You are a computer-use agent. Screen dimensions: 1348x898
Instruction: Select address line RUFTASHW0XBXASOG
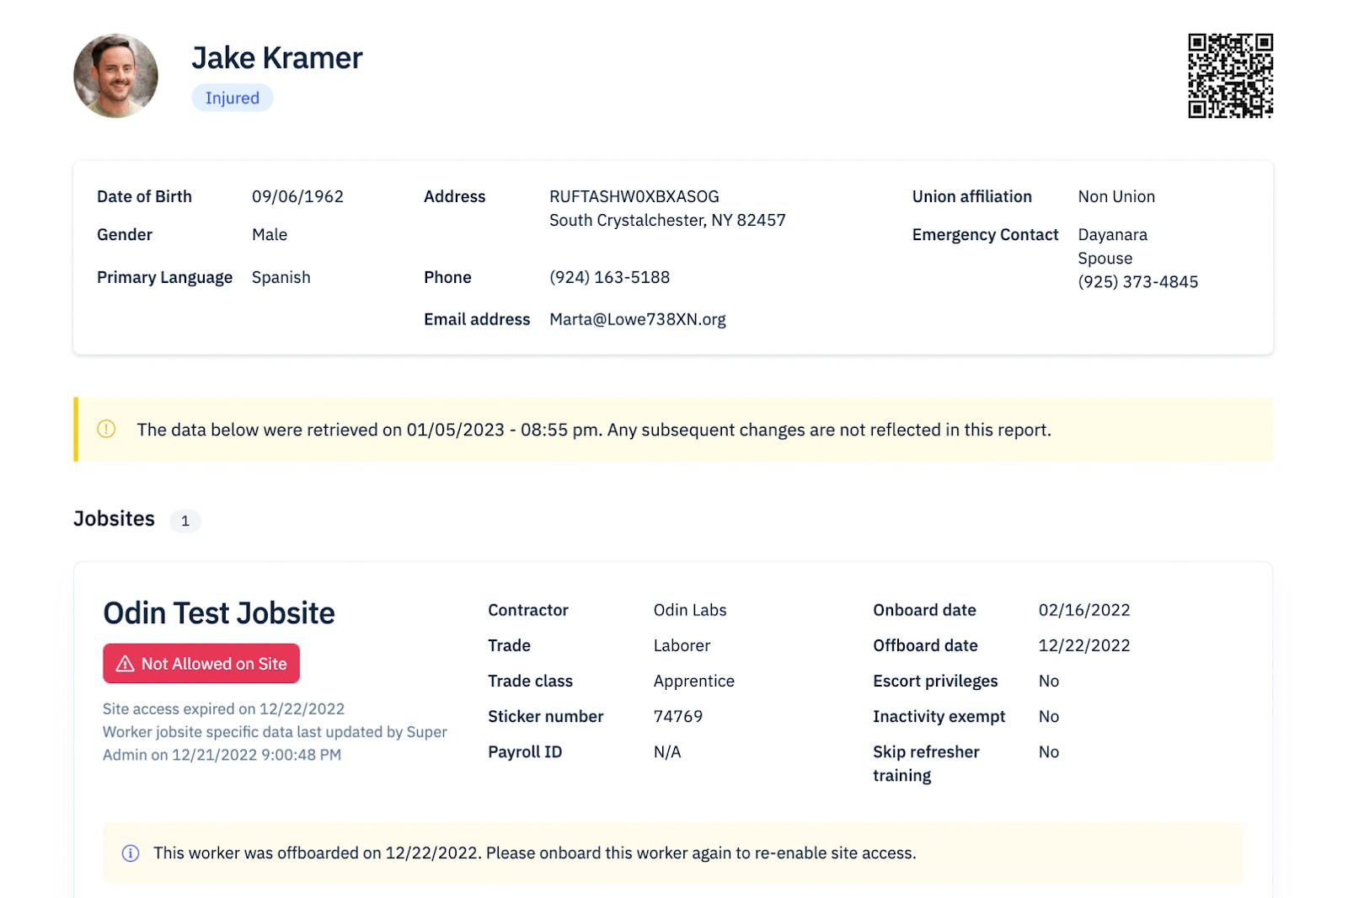click(634, 196)
